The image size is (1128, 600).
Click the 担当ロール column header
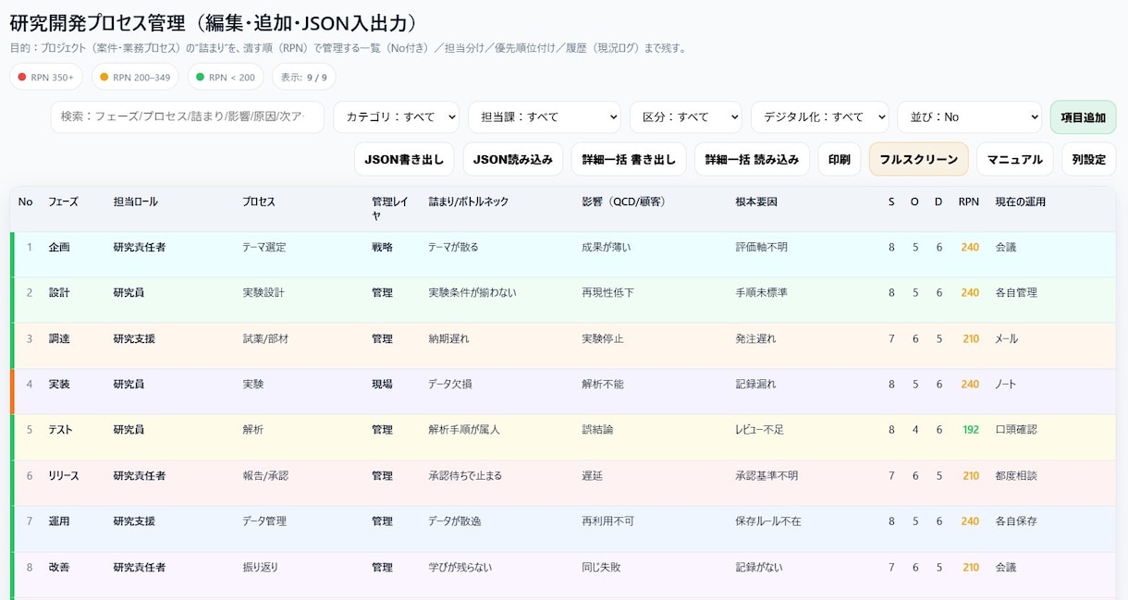[x=136, y=202]
